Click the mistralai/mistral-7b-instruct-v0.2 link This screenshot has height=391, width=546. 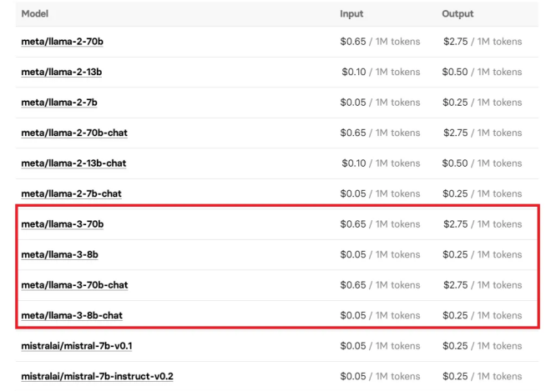click(97, 376)
